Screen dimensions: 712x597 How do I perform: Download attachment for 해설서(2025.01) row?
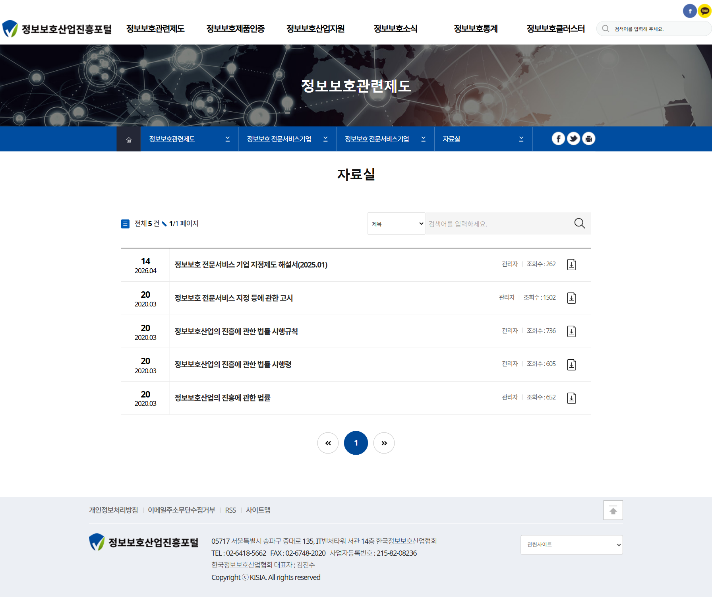(x=571, y=265)
